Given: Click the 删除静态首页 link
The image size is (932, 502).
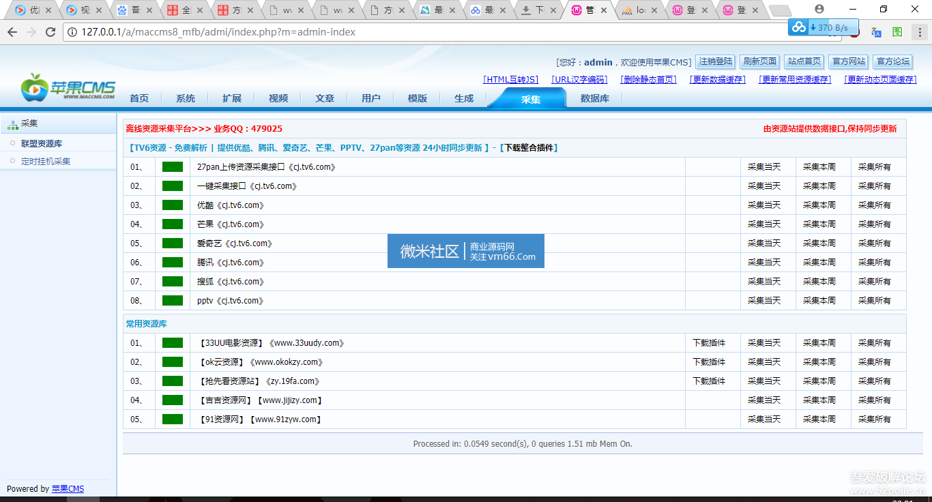Looking at the screenshot, I should 649,80.
